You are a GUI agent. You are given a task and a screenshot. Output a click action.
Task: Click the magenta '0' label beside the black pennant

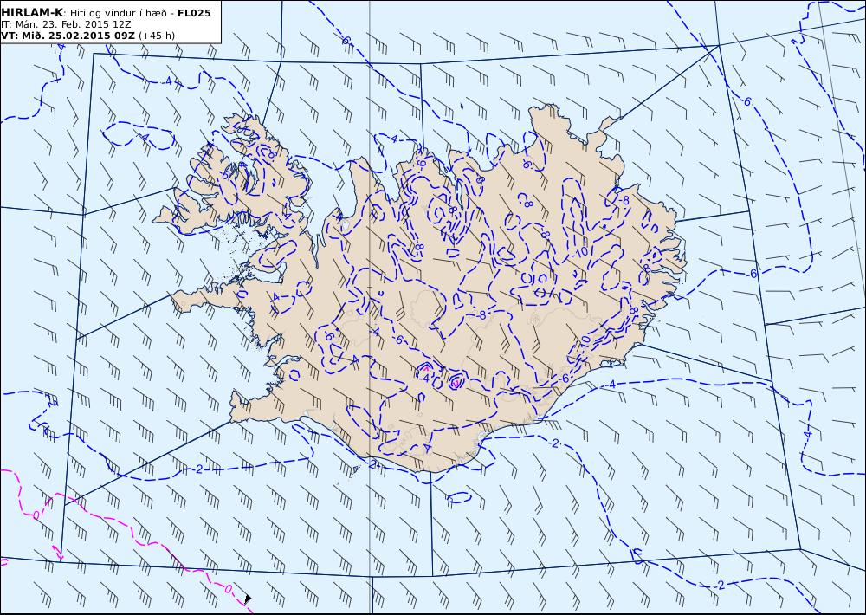click(x=229, y=589)
